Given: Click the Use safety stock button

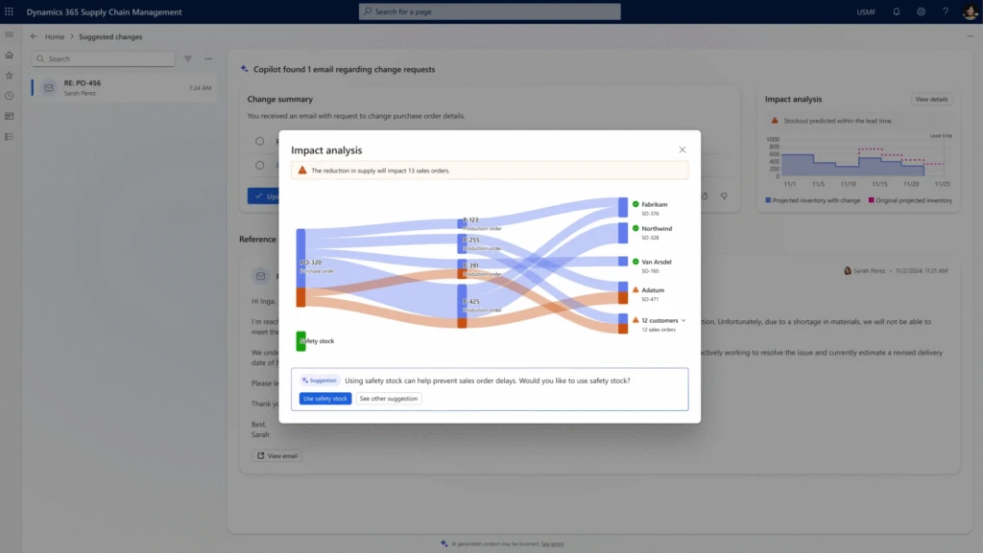Looking at the screenshot, I should pyautogui.click(x=324, y=398).
